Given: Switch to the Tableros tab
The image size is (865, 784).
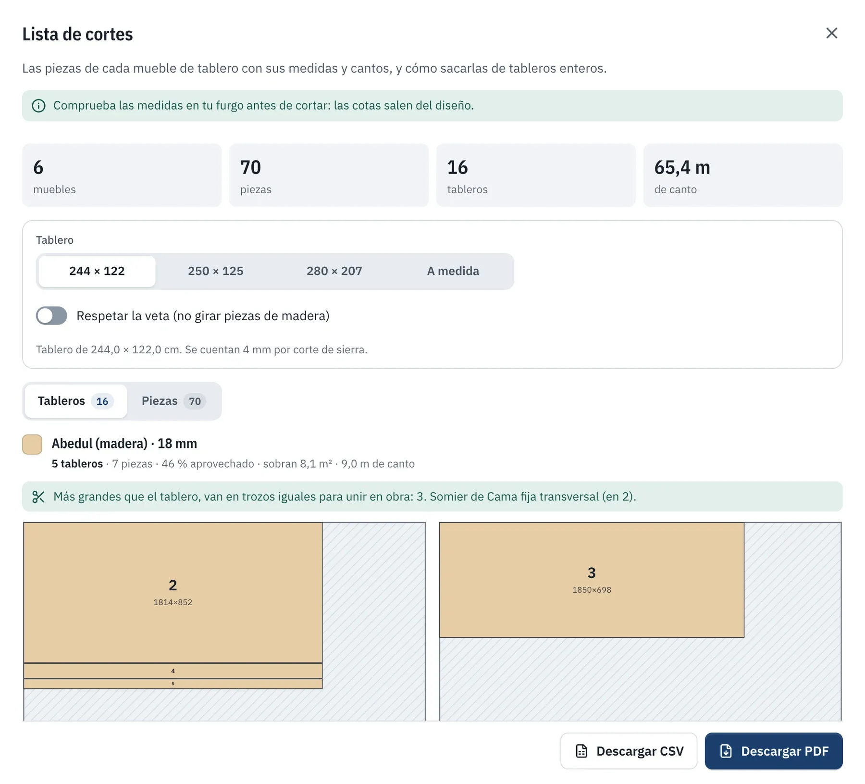Looking at the screenshot, I should click(x=76, y=401).
